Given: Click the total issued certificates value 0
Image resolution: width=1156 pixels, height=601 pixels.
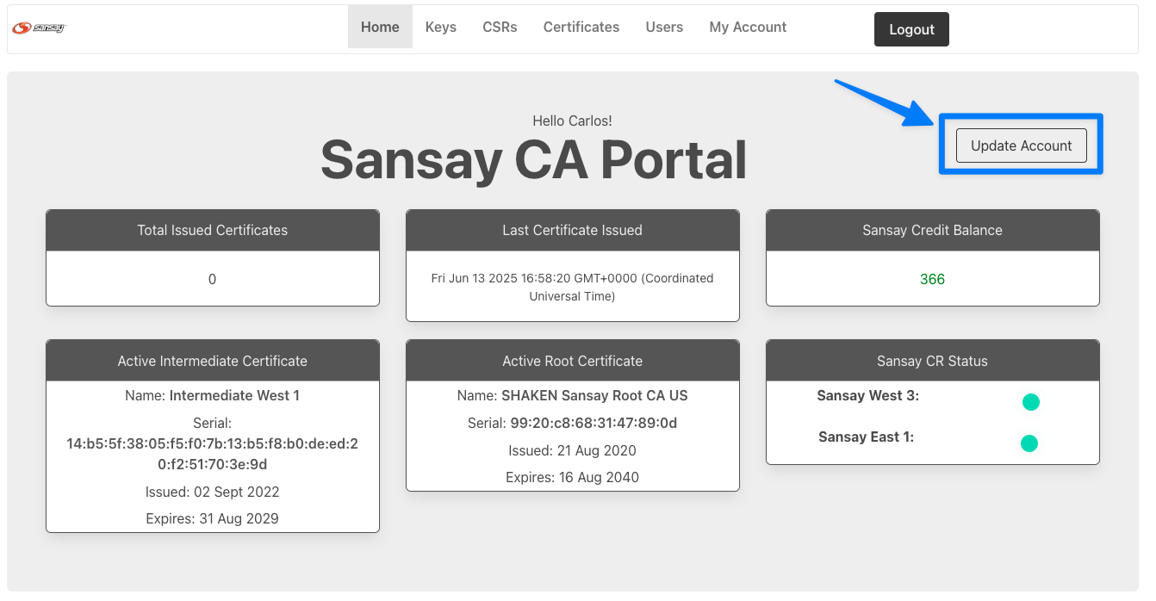Looking at the screenshot, I should (213, 279).
